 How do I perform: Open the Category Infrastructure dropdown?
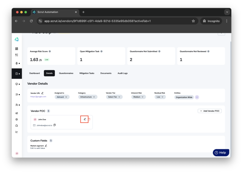tap(88, 97)
